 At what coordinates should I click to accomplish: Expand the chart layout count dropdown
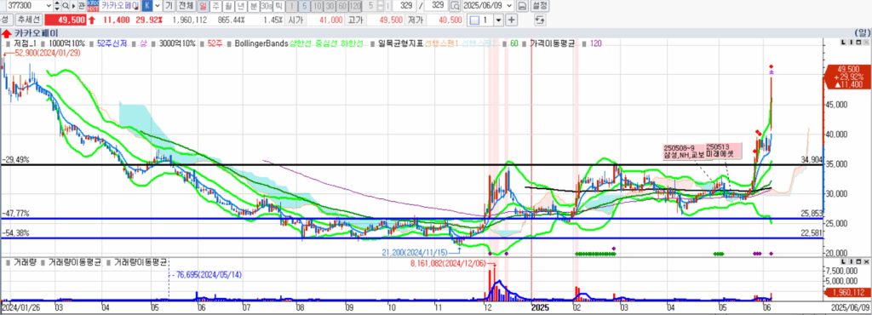(498, 20)
